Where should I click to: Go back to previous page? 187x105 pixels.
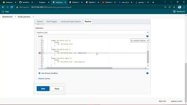(x=3, y=7)
